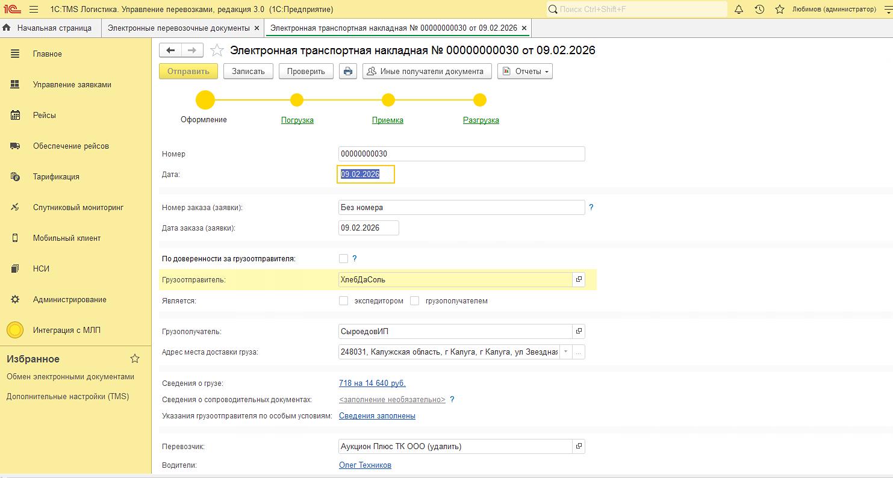Click the Номер заказа (заявки) input field
Image resolution: width=893 pixels, height=478 pixels.
[x=461, y=207]
